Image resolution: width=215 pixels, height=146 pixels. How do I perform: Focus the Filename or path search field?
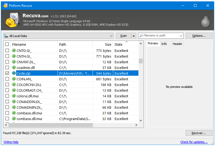[x=160, y=36]
